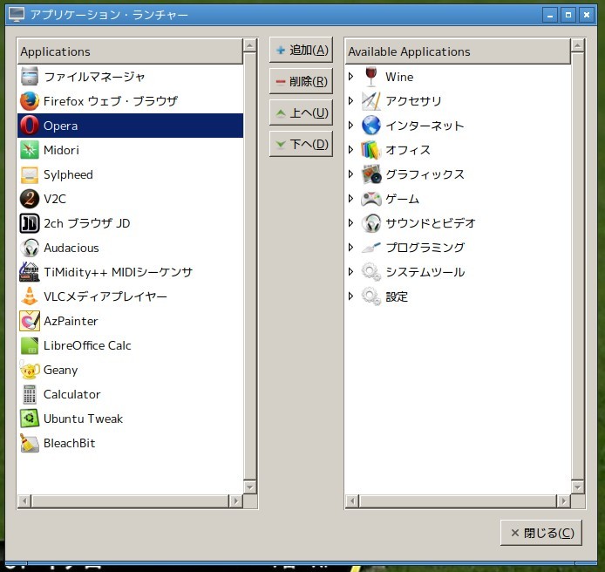Viewport: 605px width, 572px height.
Task: Click the 追加(A) add button
Action: click(x=301, y=50)
